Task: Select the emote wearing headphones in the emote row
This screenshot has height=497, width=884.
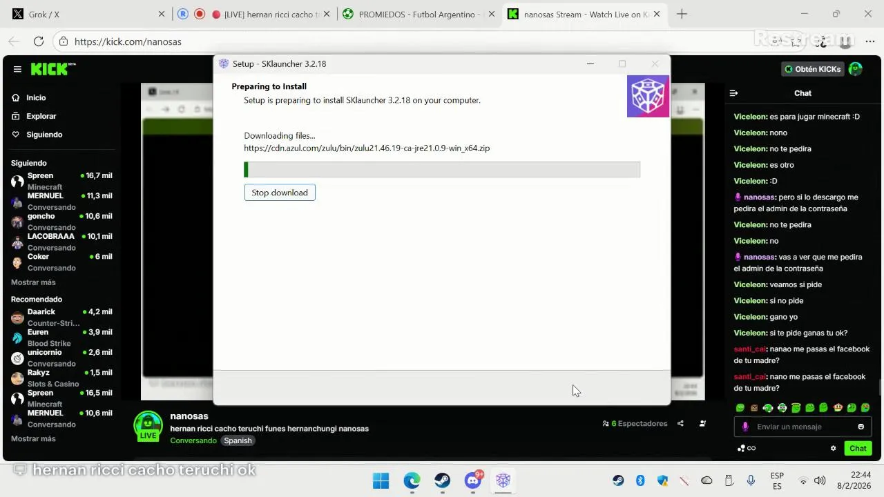Action: [x=768, y=408]
